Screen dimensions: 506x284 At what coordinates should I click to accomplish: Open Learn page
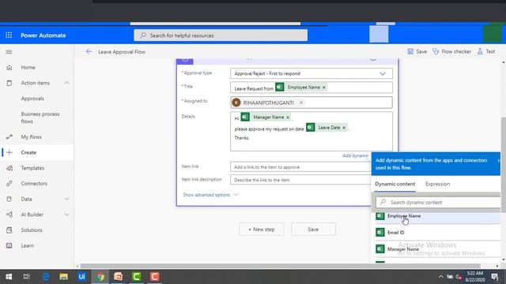pyautogui.click(x=27, y=245)
